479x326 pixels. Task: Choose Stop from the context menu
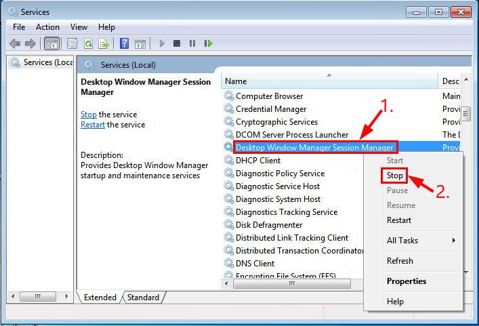(x=394, y=176)
